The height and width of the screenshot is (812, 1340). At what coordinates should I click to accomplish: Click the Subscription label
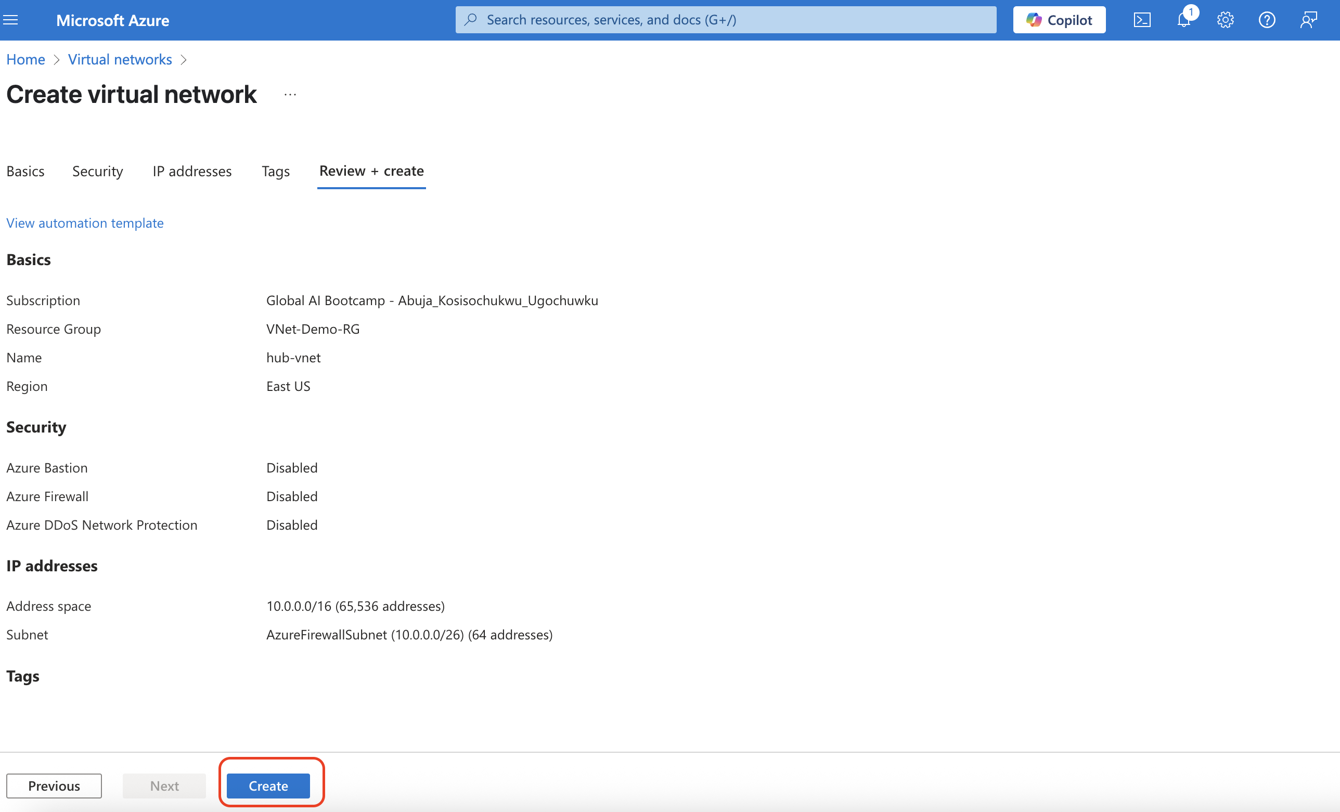[43, 300]
